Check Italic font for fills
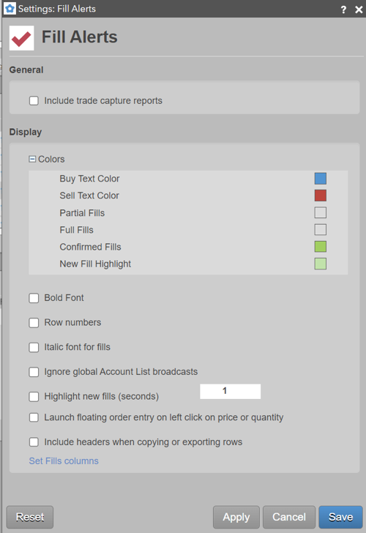 34,347
